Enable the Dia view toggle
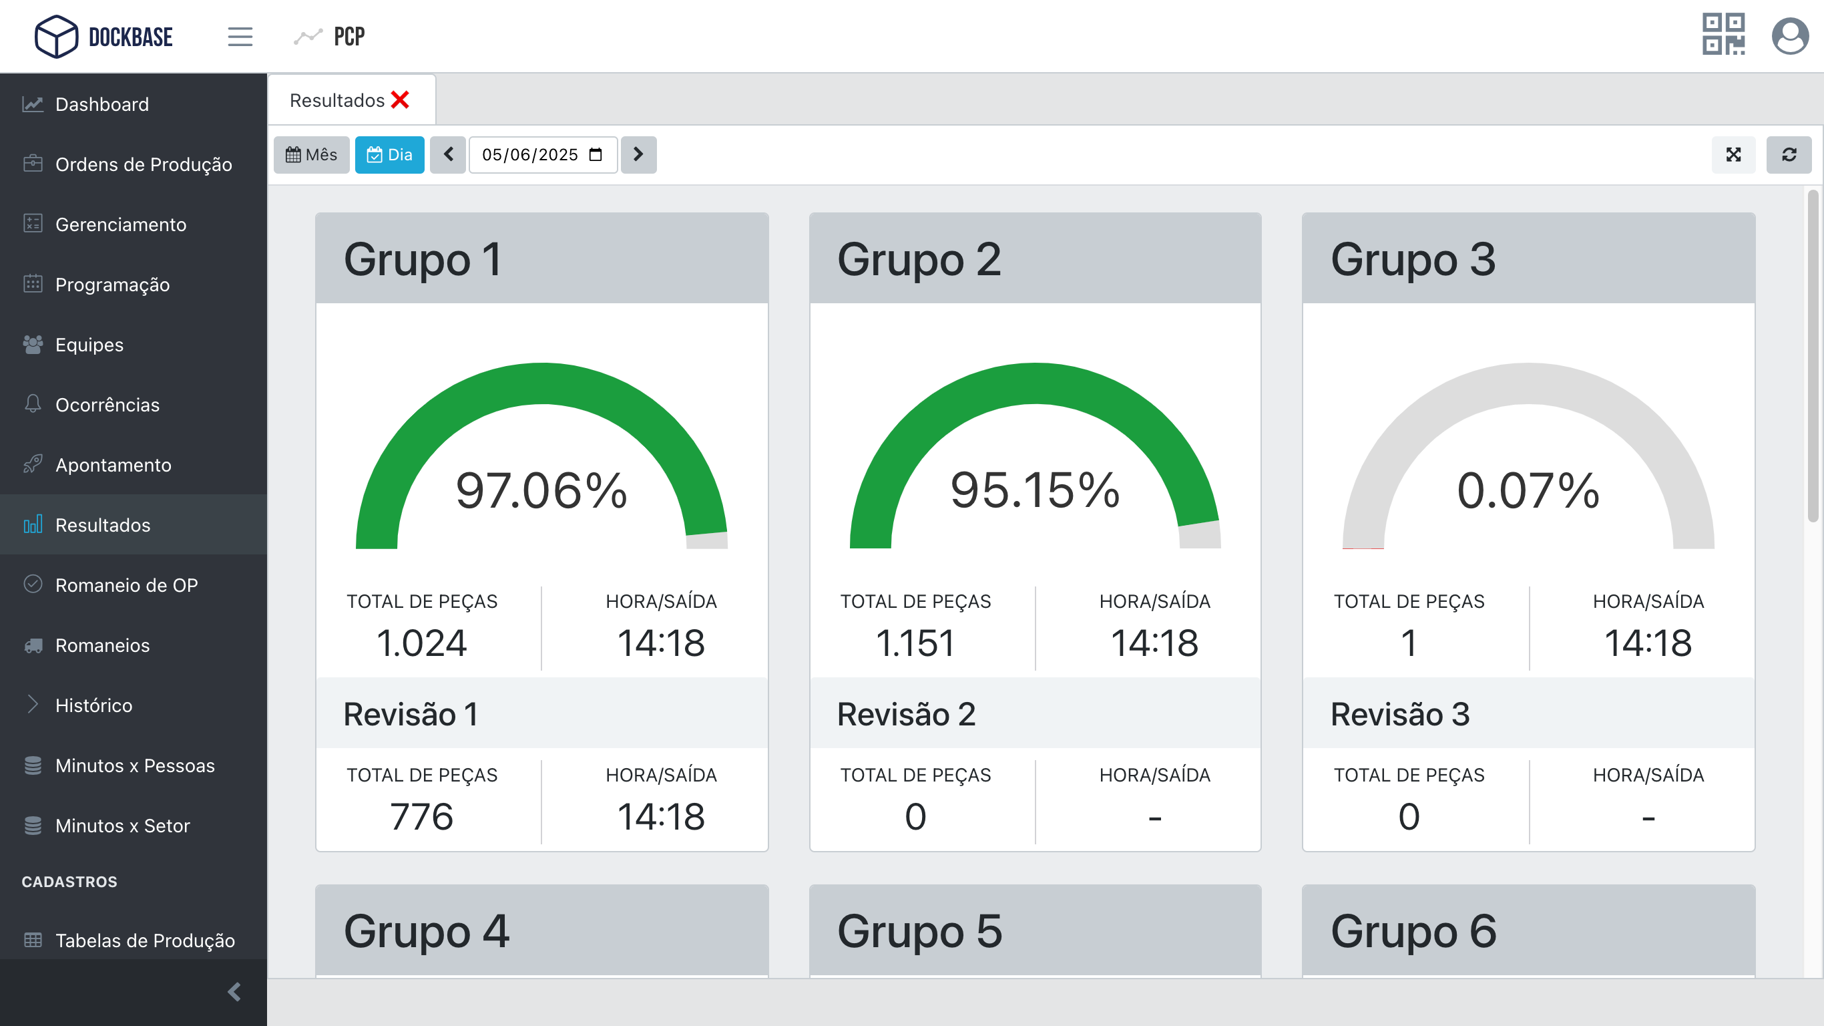1824x1026 pixels. [x=389, y=154]
